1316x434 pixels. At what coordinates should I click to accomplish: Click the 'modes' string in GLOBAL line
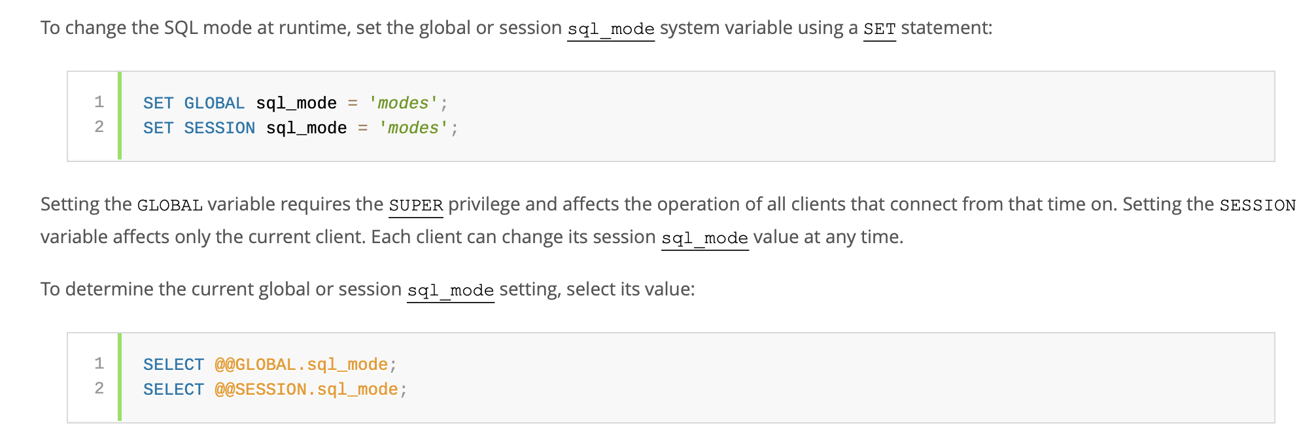click(404, 103)
